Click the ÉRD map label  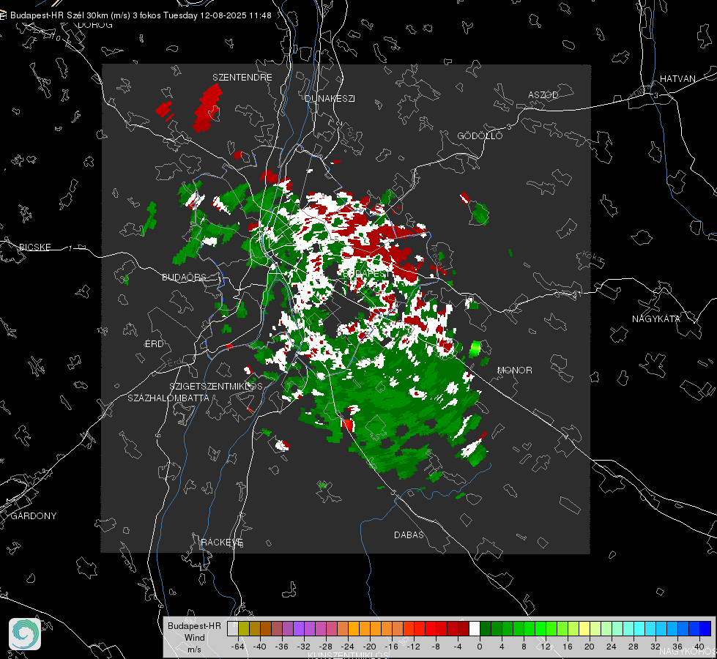[154, 343]
